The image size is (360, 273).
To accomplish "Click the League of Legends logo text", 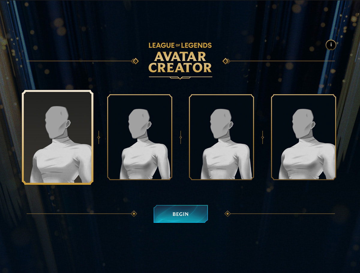I will (180, 46).
